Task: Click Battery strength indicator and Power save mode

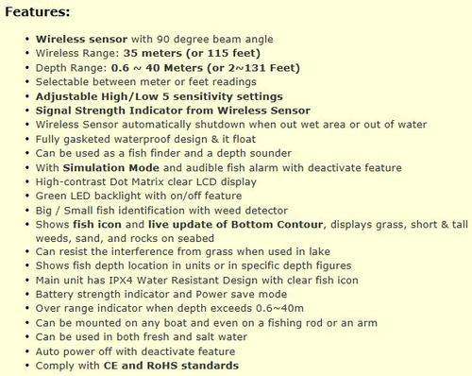Action: pyautogui.click(x=161, y=294)
